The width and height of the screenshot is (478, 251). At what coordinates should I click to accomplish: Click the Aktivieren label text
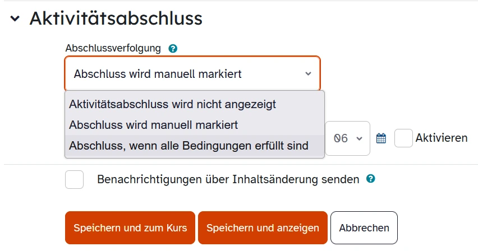(x=442, y=138)
